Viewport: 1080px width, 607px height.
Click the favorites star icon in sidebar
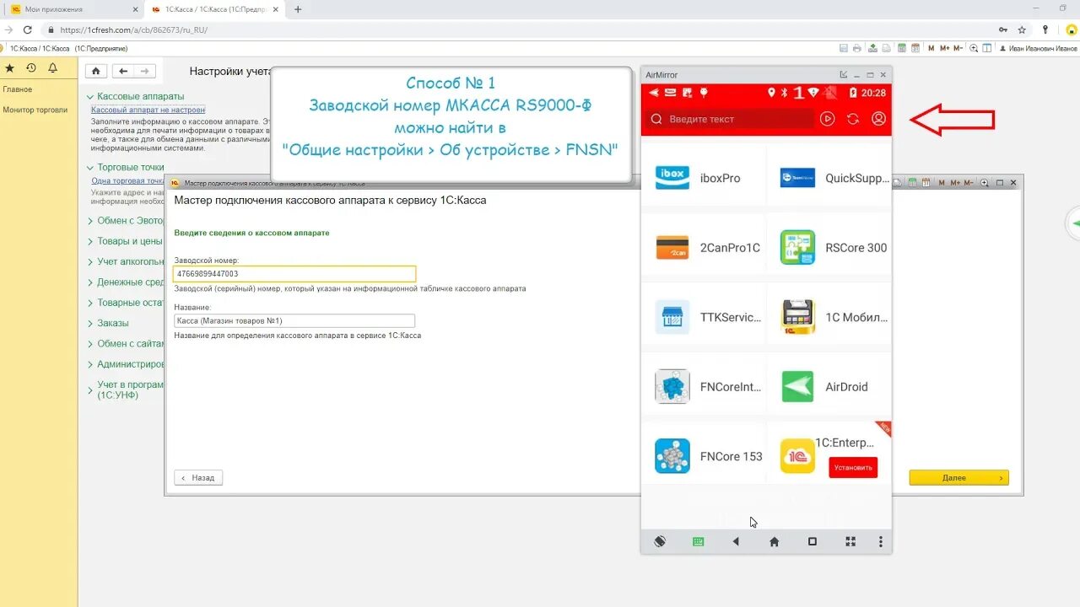click(x=9, y=68)
